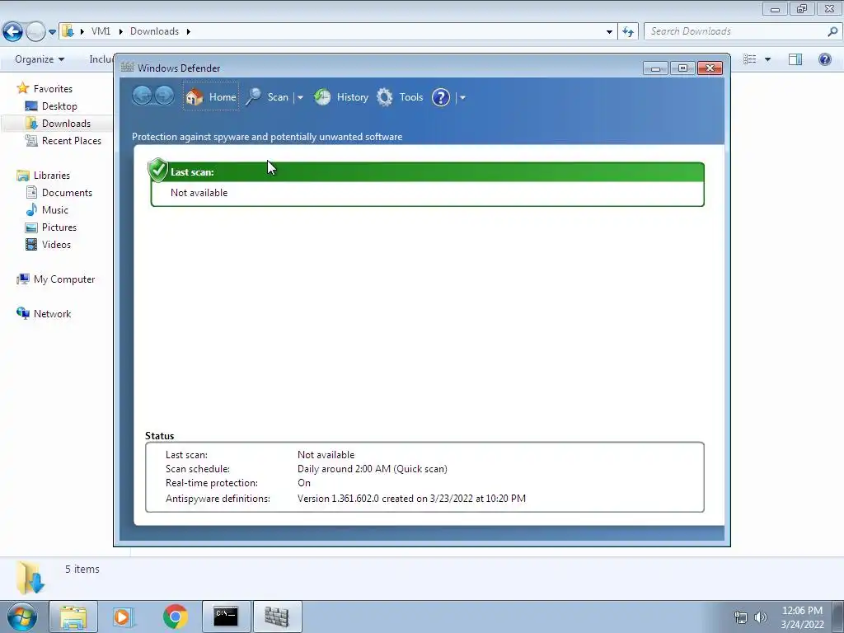The height and width of the screenshot is (633, 844).
Task: Open the clock showing 12:06 PM
Action: tap(802, 617)
